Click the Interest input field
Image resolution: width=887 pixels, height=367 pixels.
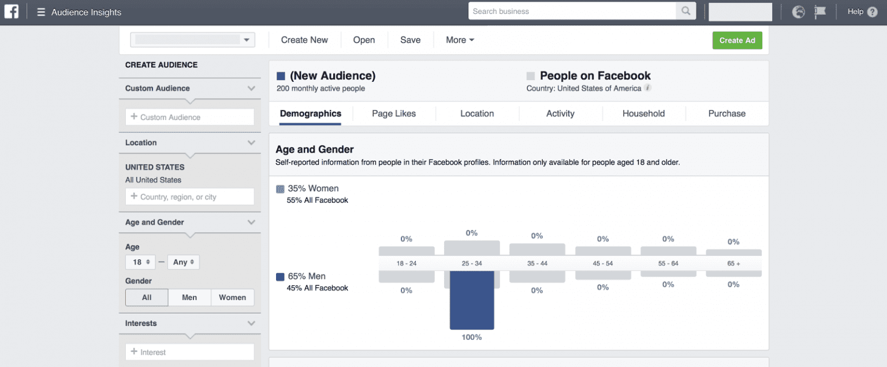(189, 352)
